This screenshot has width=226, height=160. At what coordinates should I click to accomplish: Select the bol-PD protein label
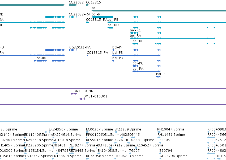(x=118, y=58)
